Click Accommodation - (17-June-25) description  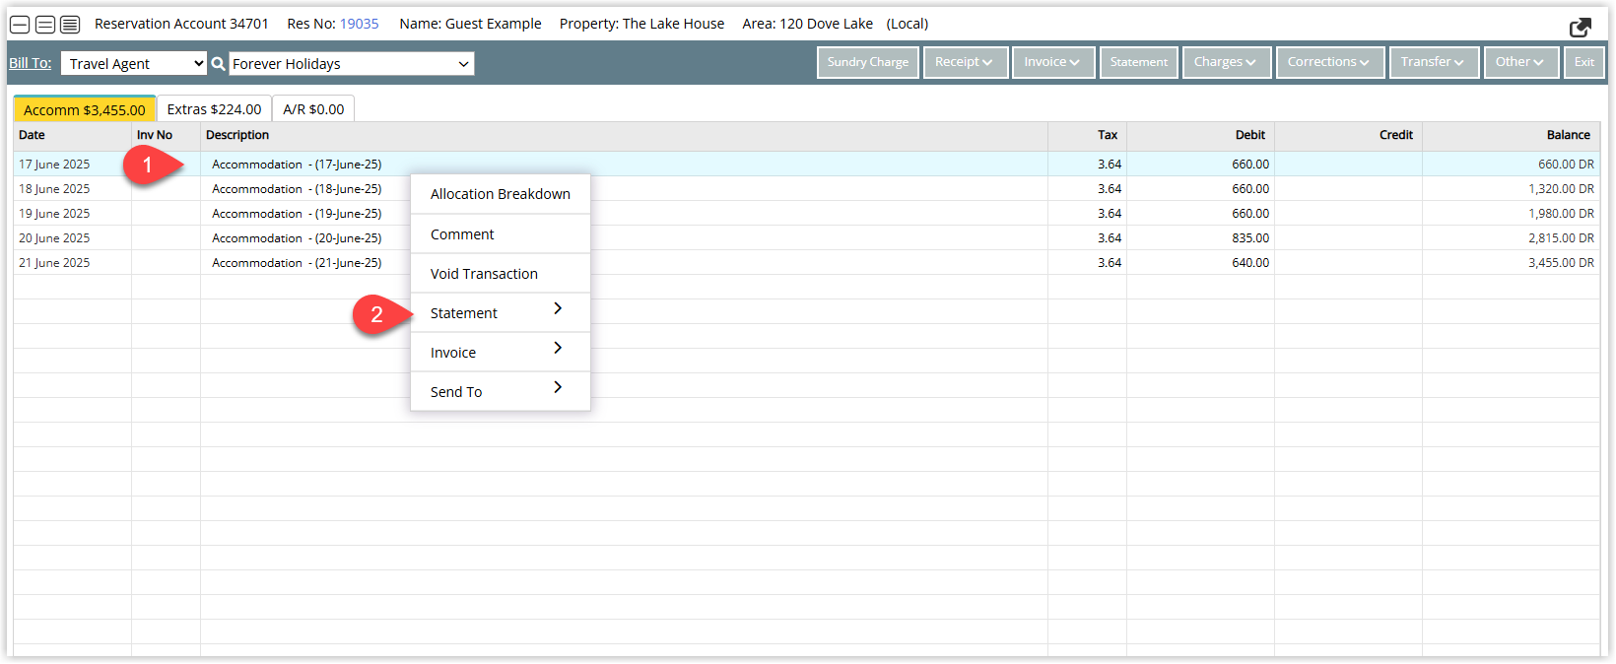[297, 165]
